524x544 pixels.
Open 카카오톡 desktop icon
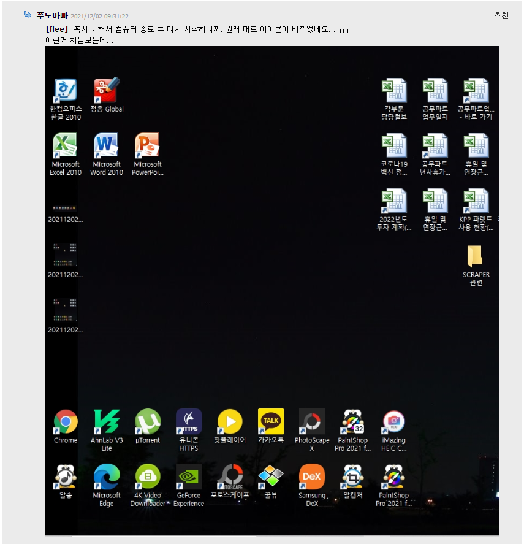pos(271,426)
